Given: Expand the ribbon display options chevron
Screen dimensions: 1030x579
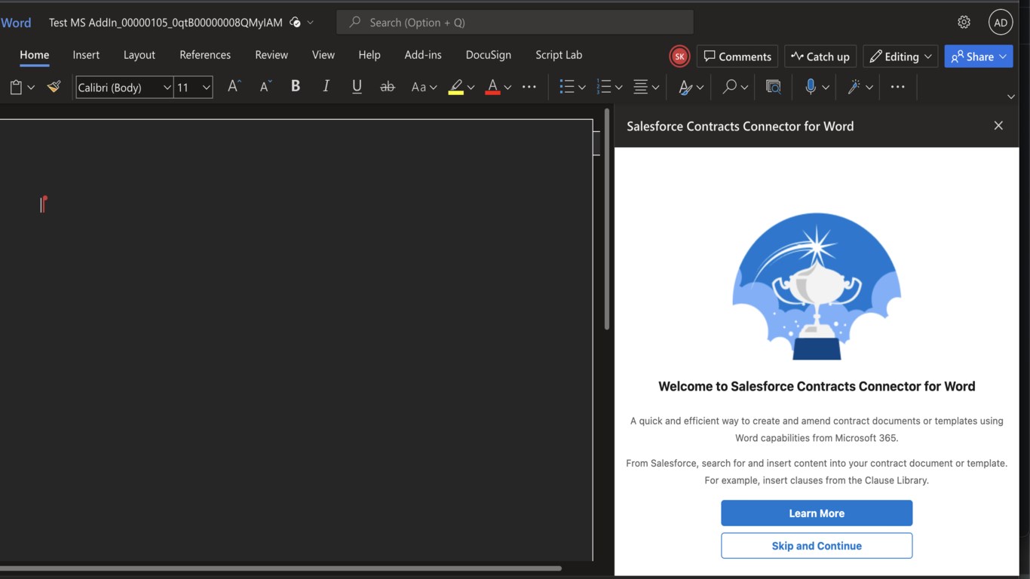Looking at the screenshot, I should (1011, 96).
